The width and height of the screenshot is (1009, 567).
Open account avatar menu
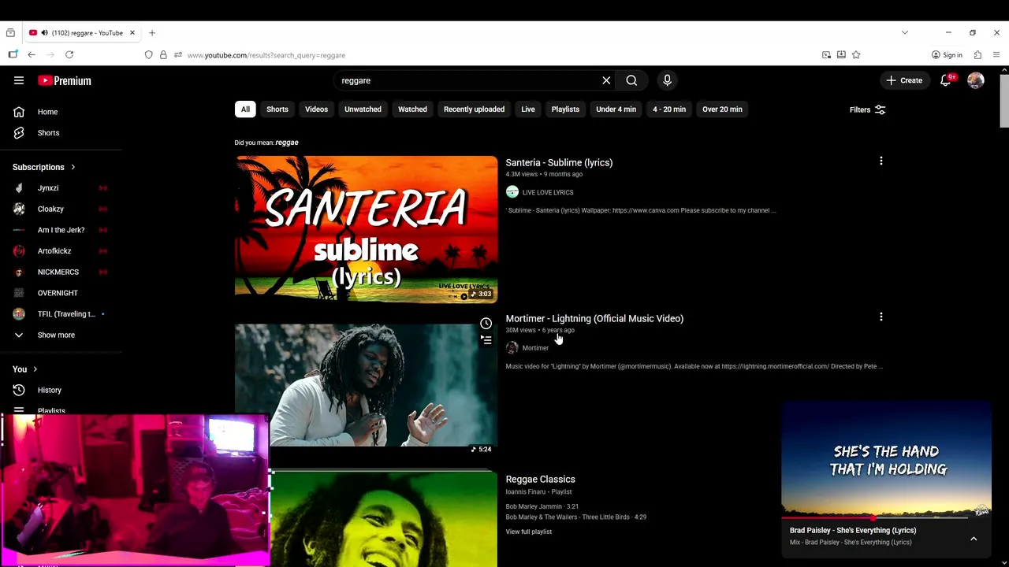(976, 80)
